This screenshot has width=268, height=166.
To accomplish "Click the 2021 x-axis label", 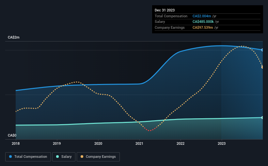I will [x=139, y=143].
